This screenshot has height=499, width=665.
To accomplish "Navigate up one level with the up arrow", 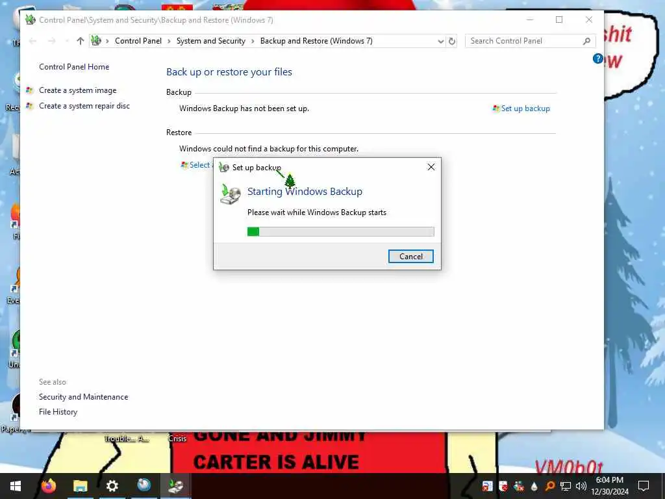I will (x=80, y=41).
